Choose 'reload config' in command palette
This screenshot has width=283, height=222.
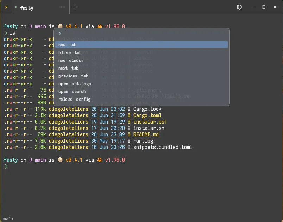point(141,99)
